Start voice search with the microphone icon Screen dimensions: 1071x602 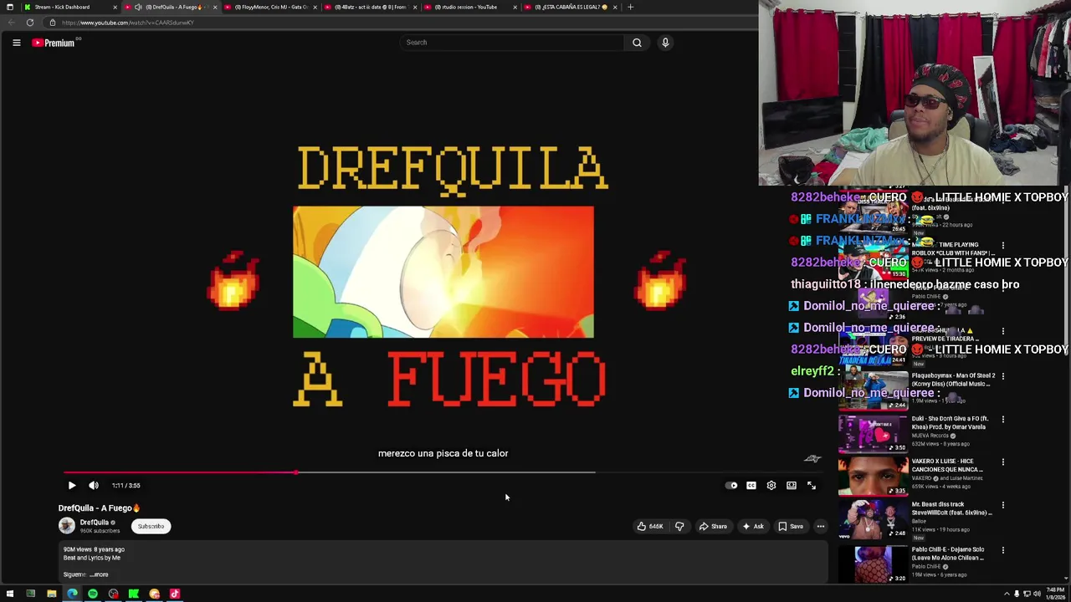pyautogui.click(x=665, y=43)
